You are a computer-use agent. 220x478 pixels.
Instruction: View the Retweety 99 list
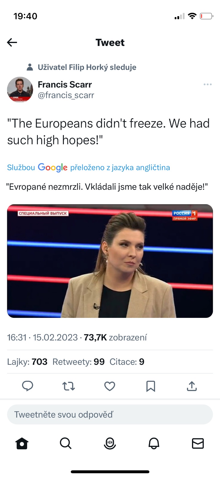[78, 362]
